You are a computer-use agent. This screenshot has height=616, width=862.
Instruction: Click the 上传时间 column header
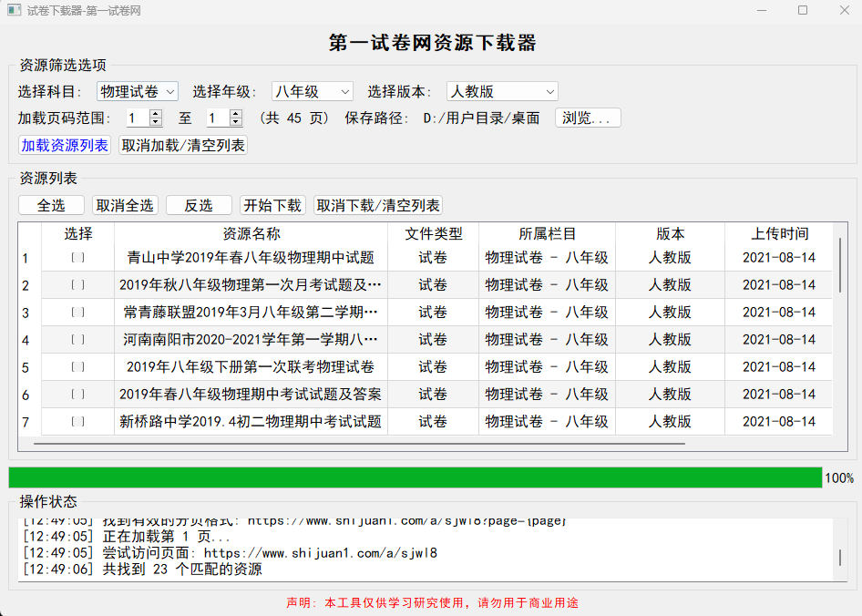pos(780,234)
